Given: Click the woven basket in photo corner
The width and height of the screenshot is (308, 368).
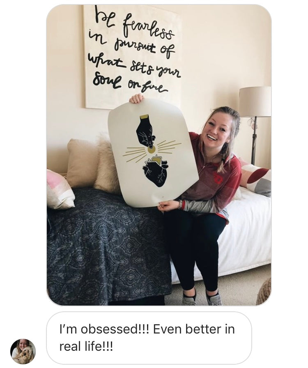Looking at the screenshot, I should tap(264, 292).
